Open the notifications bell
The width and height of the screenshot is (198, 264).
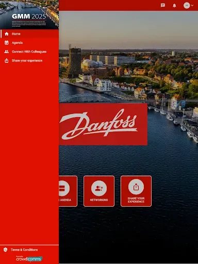[174, 6]
